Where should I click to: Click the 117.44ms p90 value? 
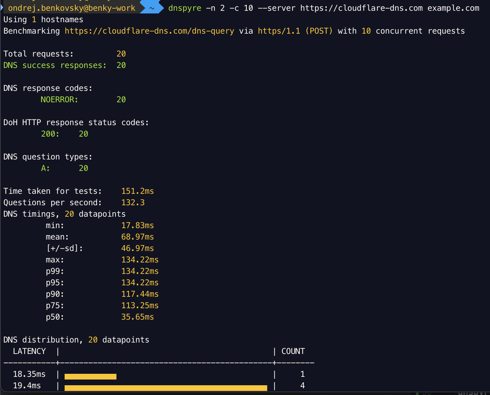click(x=140, y=294)
